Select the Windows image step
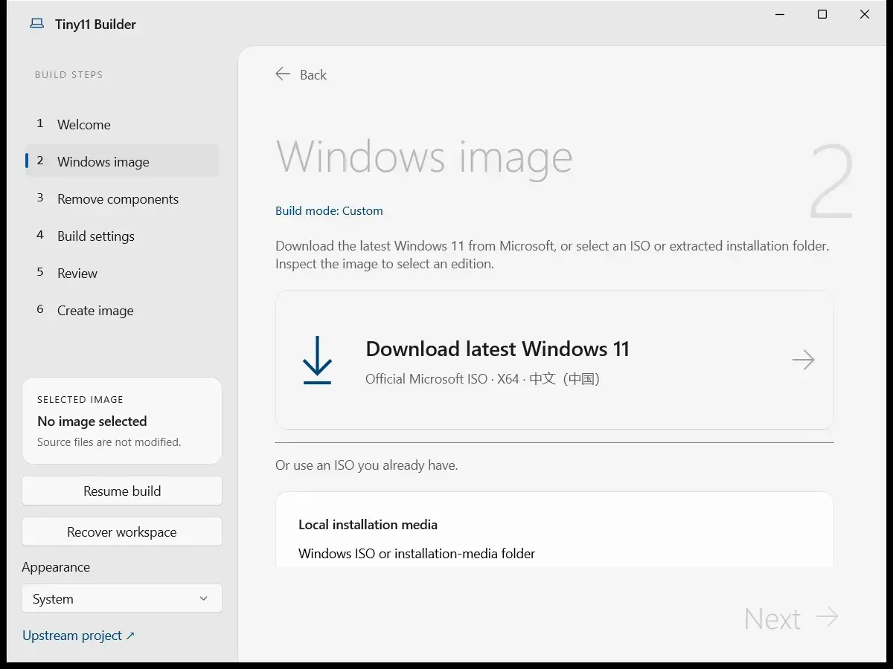 click(x=122, y=161)
